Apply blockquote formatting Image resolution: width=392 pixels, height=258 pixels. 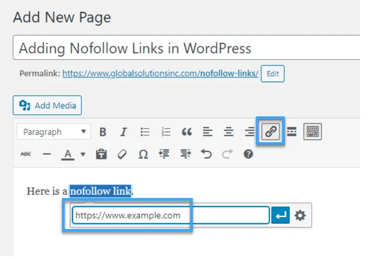point(187,132)
